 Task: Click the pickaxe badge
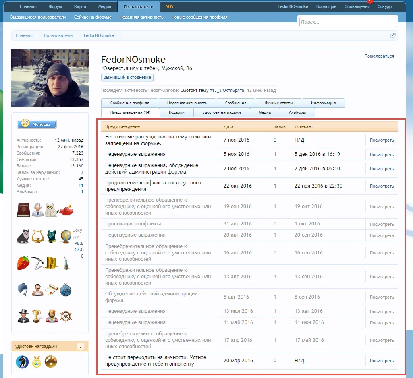[x=37, y=263]
